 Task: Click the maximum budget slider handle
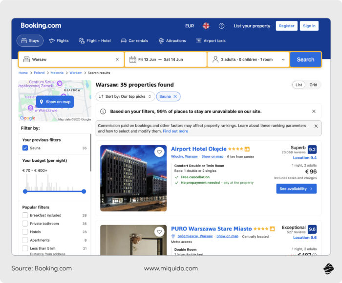(x=84, y=191)
